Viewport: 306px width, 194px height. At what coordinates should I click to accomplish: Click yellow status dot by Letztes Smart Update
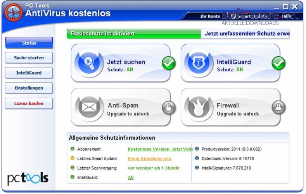point(73,158)
